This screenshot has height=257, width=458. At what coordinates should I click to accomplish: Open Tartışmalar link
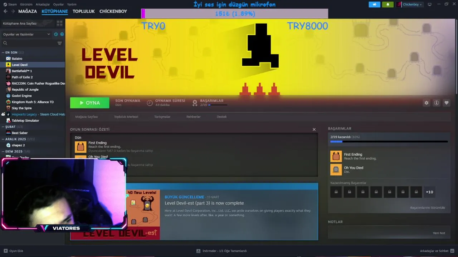point(162,117)
